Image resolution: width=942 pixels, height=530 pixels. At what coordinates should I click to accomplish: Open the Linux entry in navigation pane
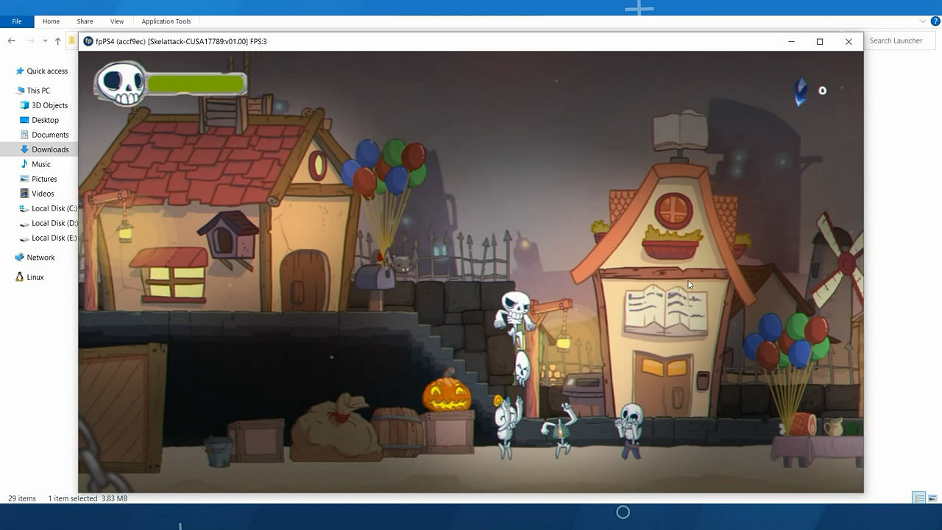tap(35, 278)
